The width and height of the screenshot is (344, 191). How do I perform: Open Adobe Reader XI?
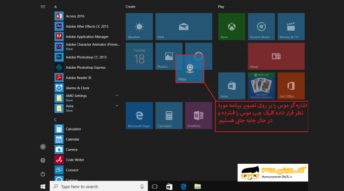tap(87, 78)
